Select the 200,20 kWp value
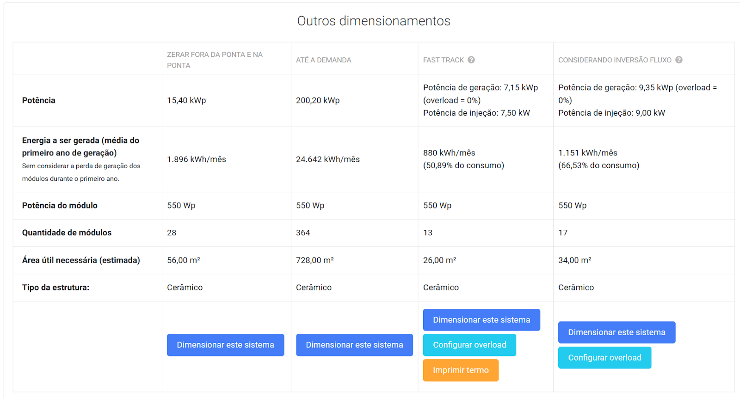Screen dimensions: 740x398 coord(318,100)
